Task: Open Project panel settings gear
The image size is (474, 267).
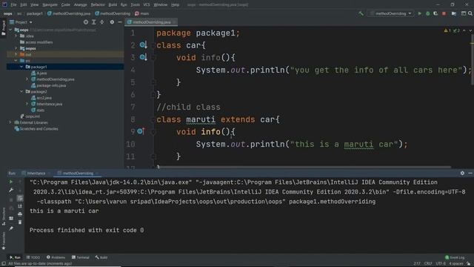Action: [x=112, y=22]
